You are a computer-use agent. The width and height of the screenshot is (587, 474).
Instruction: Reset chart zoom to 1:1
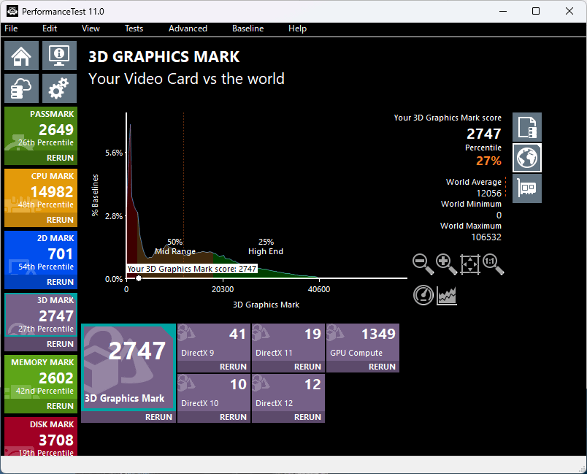pyautogui.click(x=493, y=264)
